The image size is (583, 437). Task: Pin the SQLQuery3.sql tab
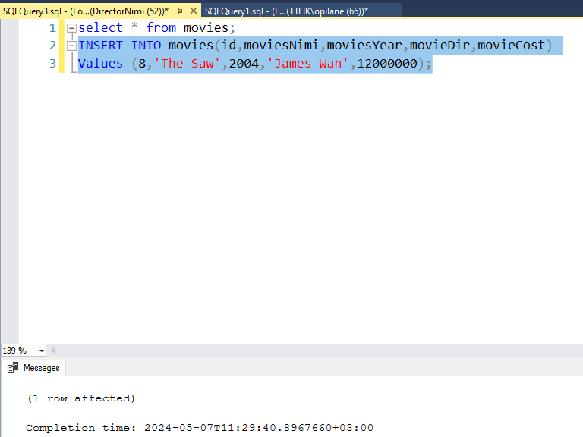coord(180,11)
